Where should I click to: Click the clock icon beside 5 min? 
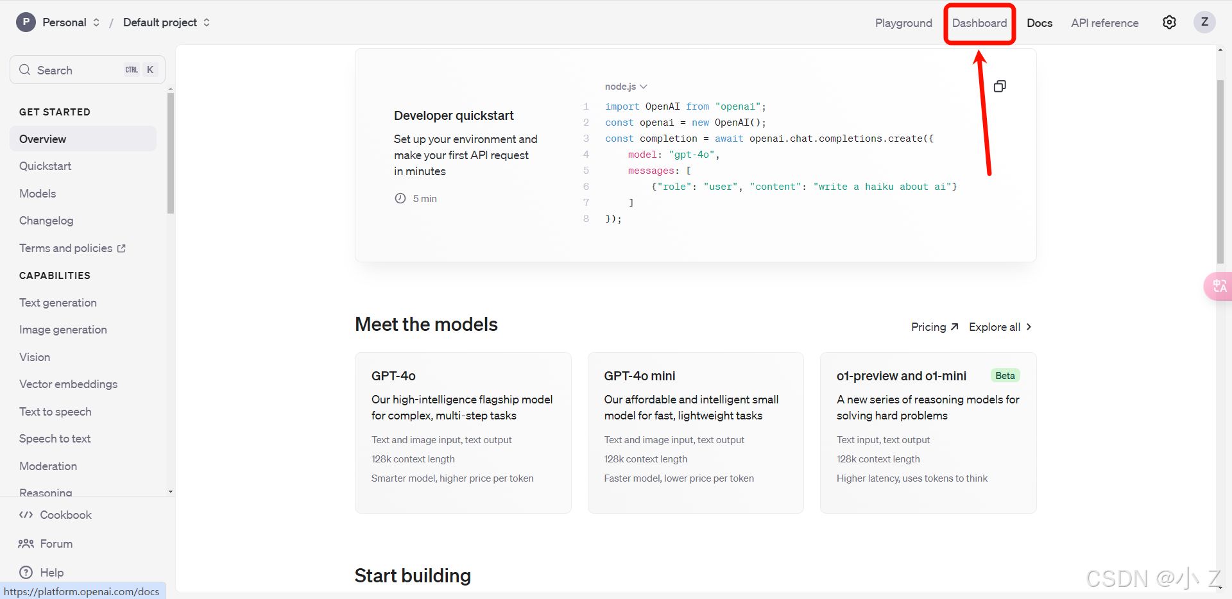point(400,198)
